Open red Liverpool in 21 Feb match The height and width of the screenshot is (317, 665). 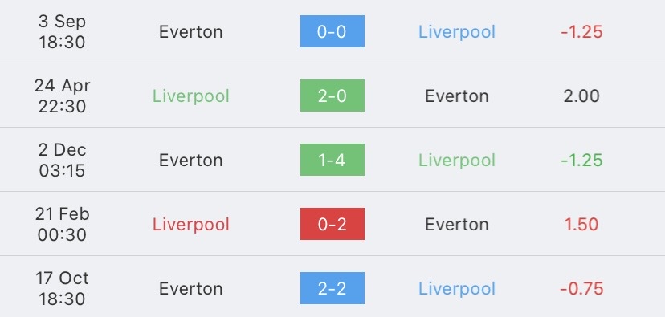click(x=191, y=225)
